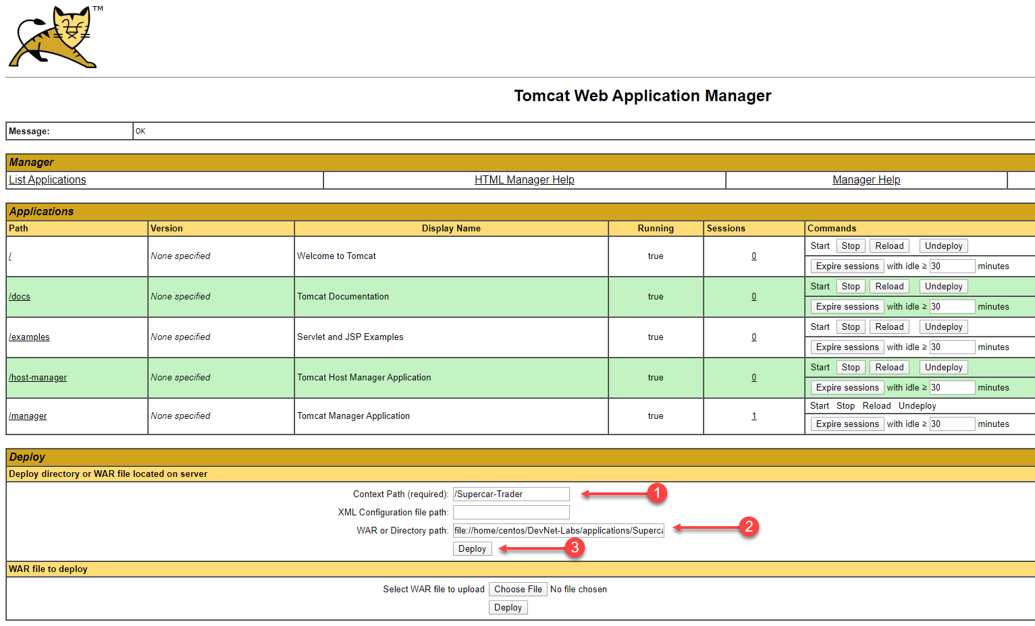Screen dimensions: 1035x626
Task: Click the XML Configuration file path field
Action: point(511,513)
